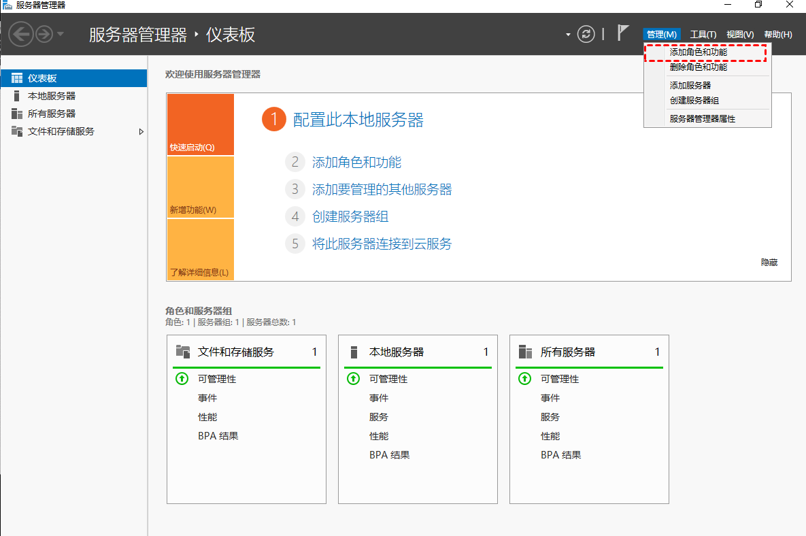Click the 创建服务器组 link in welcome panel
Screen dimensions: 806x536
[350, 217]
